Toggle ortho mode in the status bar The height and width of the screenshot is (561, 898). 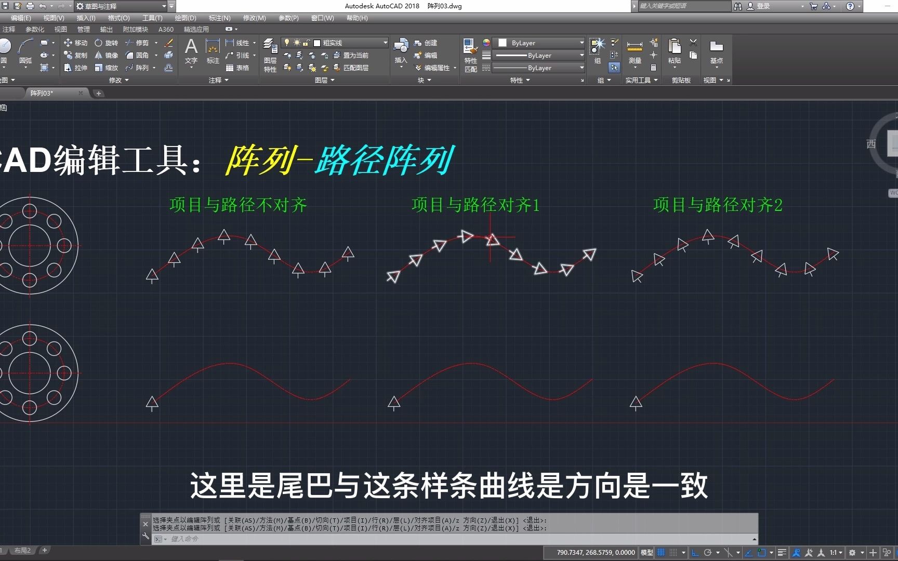[x=695, y=552]
